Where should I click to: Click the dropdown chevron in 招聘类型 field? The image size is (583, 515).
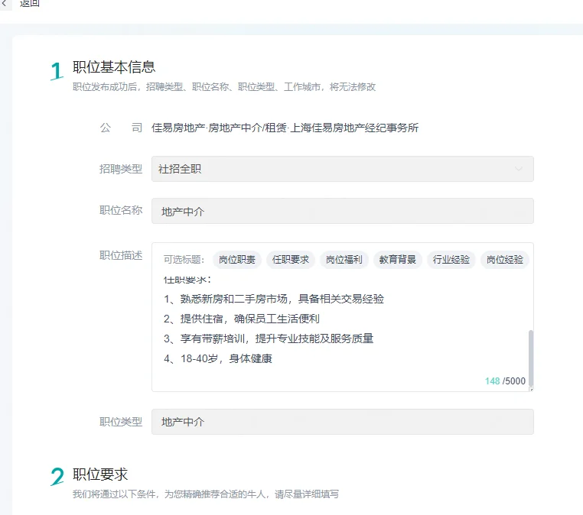[x=518, y=169]
